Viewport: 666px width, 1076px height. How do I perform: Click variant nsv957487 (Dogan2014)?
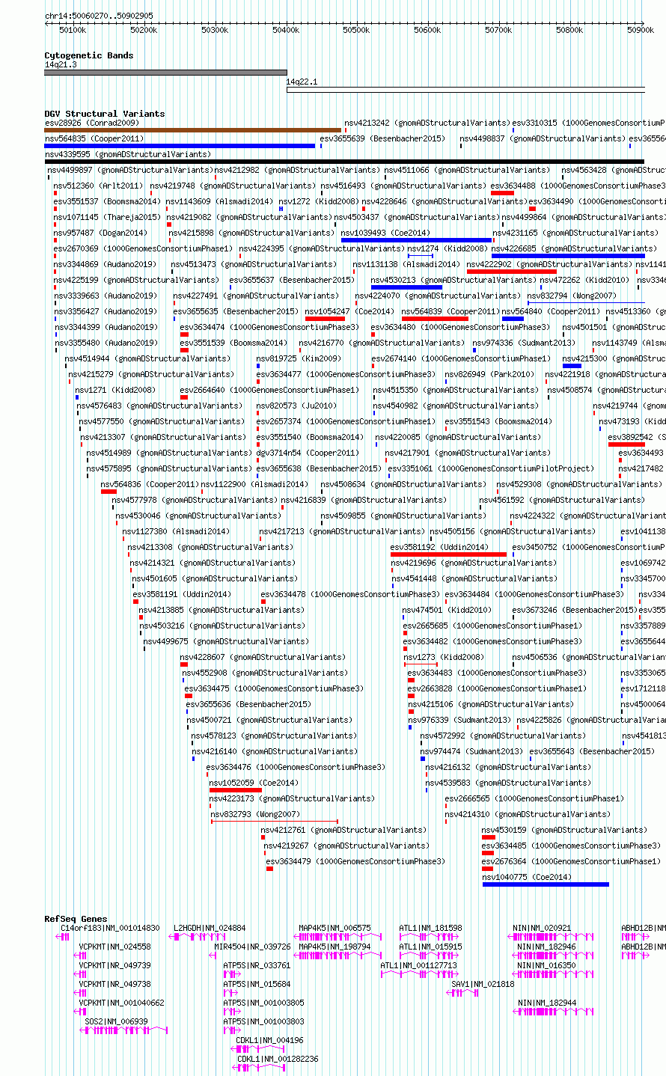(x=100, y=233)
